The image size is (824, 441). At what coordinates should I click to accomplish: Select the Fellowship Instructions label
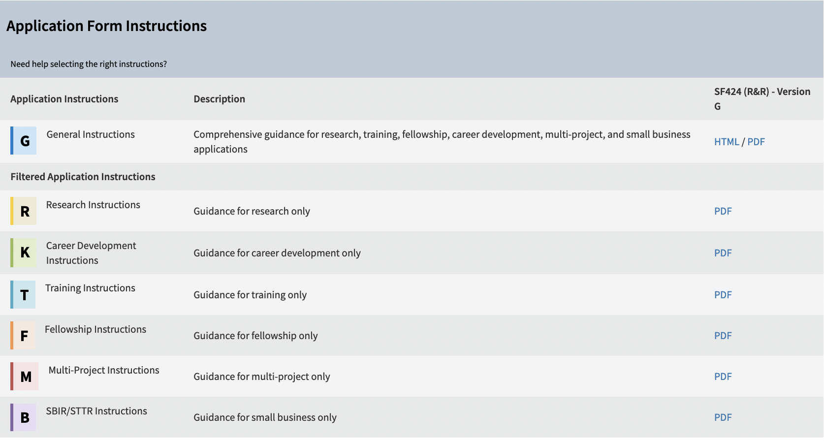click(x=95, y=329)
